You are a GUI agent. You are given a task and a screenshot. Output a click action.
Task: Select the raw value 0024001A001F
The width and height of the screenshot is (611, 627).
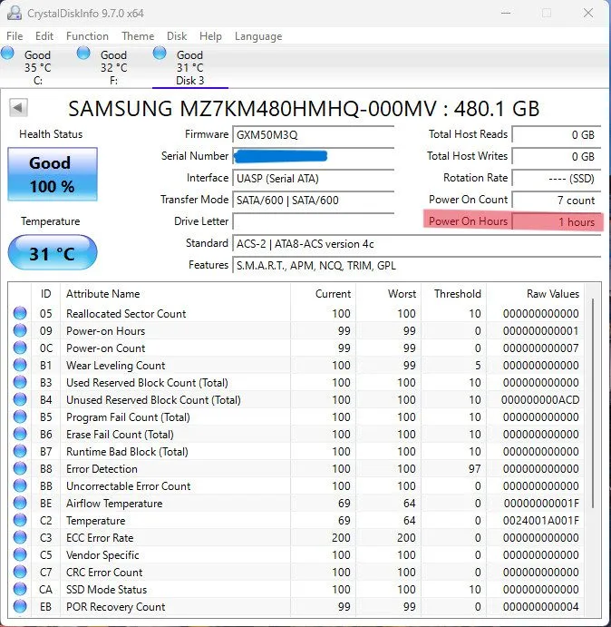coord(540,521)
